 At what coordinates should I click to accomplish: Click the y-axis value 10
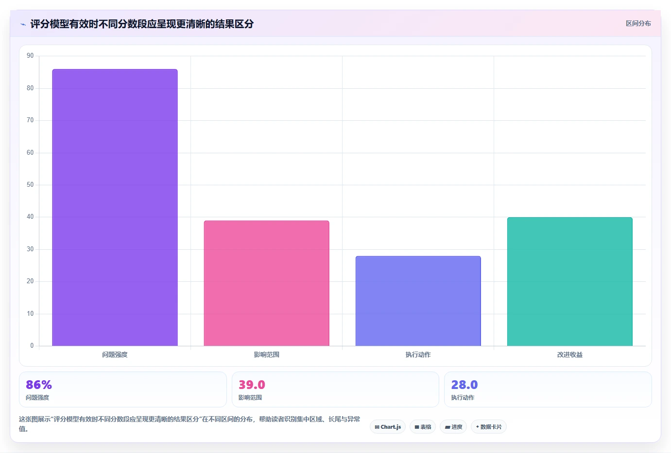(x=30, y=314)
